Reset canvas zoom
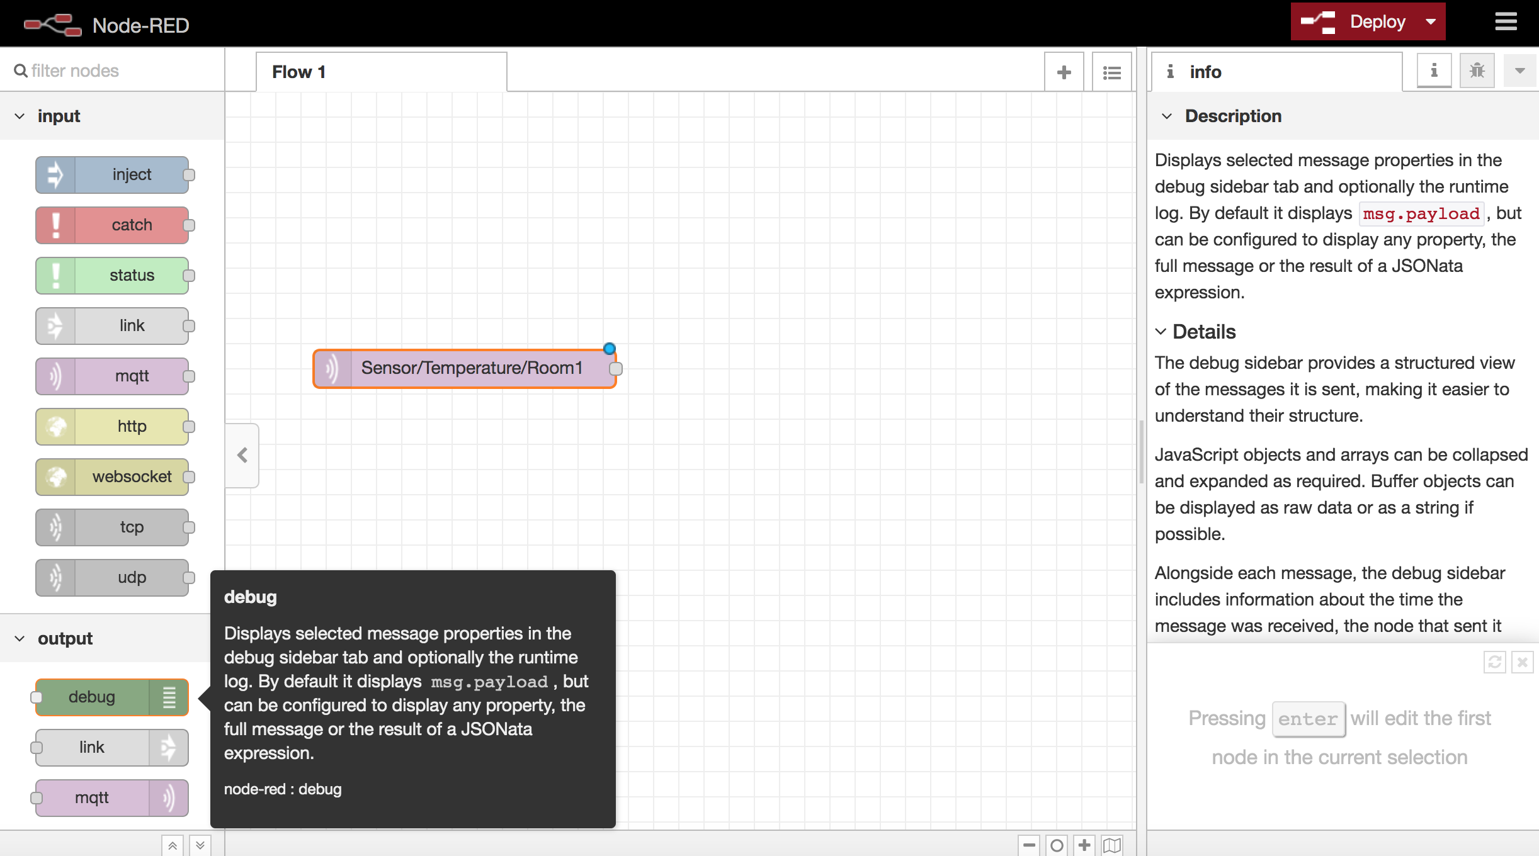The image size is (1539, 856). pyautogui.click(x=1057, y=845)
